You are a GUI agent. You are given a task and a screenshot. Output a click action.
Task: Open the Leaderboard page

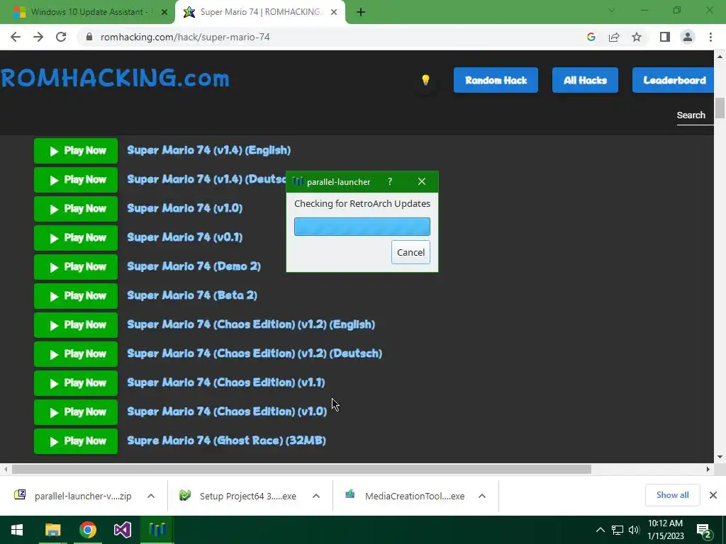click(x=674, y=80)
